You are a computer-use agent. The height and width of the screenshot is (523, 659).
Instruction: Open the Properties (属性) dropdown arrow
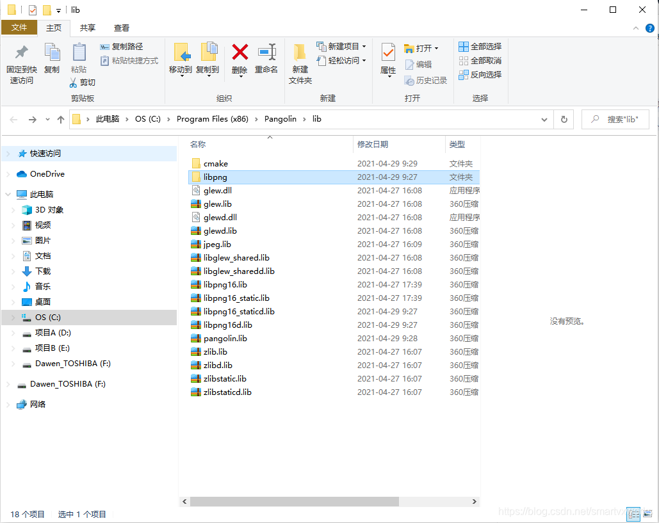(389, 77)
